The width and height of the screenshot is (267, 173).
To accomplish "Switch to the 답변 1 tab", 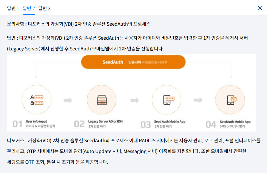I will point(13,8).
